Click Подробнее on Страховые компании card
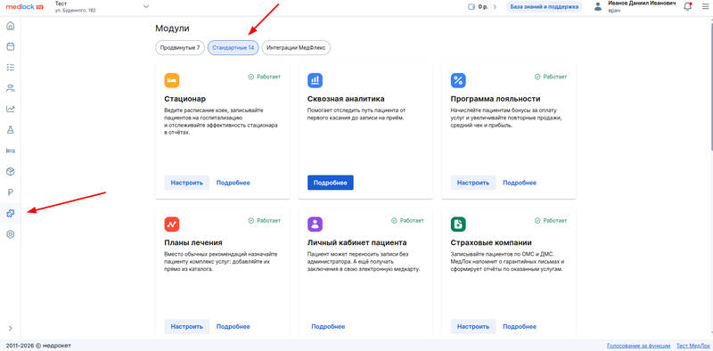713x351 pixels. click(x=520, y=326)
